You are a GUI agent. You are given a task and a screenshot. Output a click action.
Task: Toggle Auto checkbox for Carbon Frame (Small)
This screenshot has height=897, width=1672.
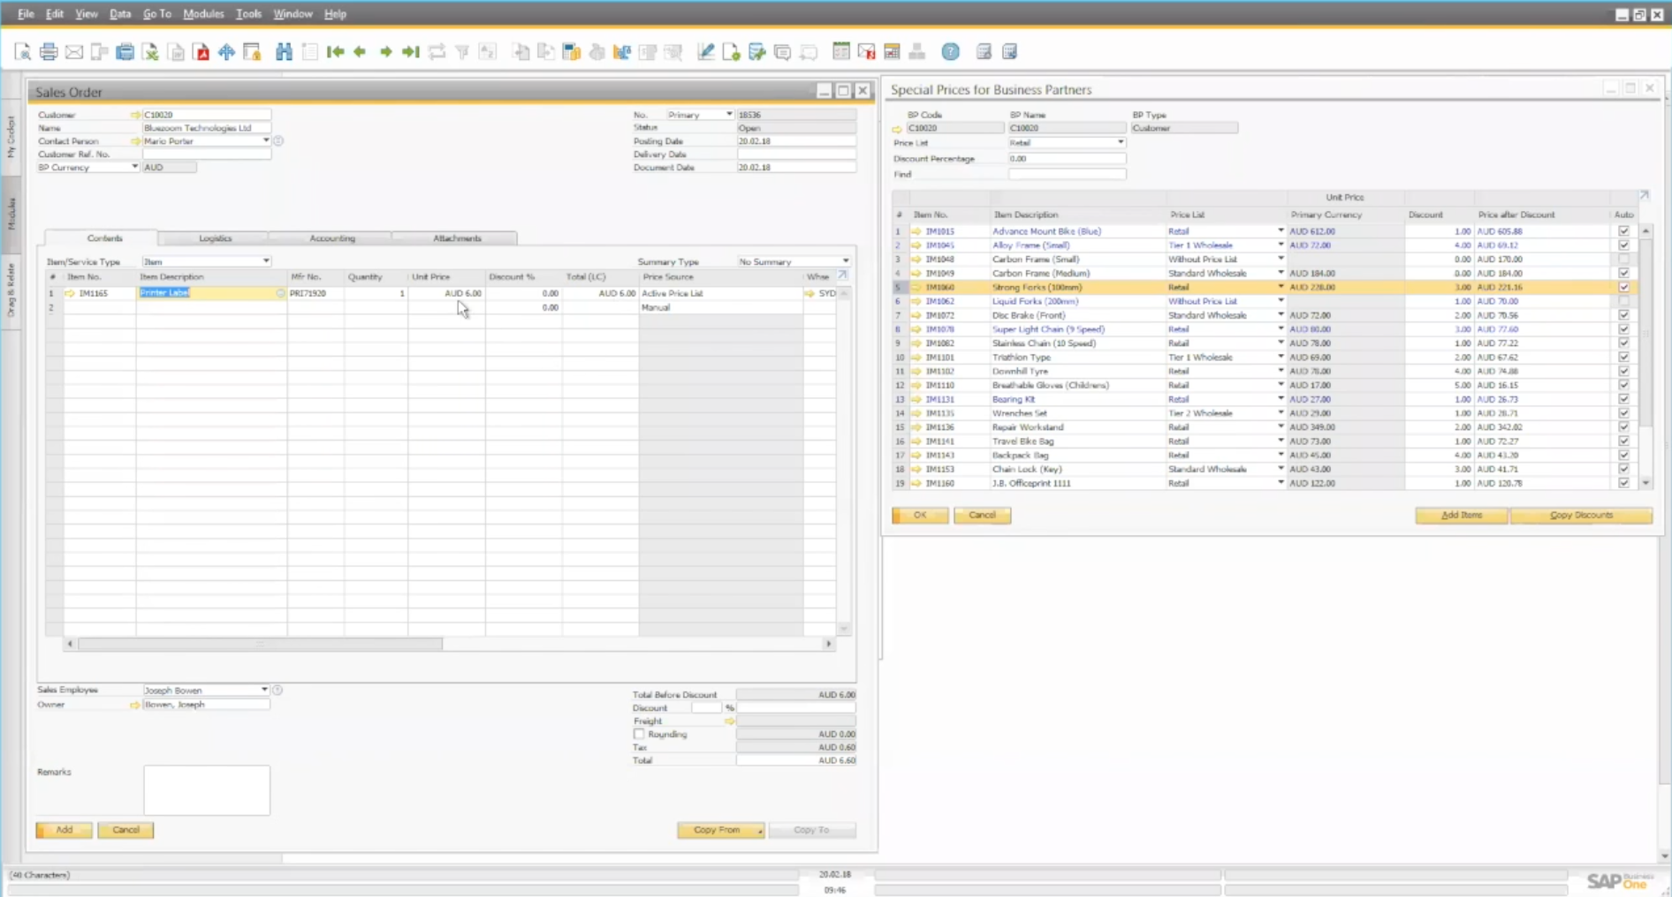click(x=1623, y=260)
